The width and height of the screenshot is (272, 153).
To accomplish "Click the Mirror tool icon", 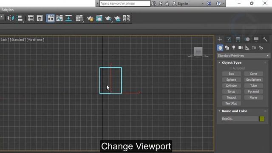I will tap(11, 18).
